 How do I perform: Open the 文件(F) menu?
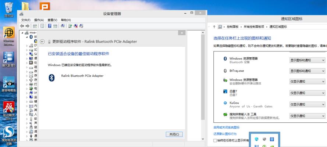tap(26, 20)
